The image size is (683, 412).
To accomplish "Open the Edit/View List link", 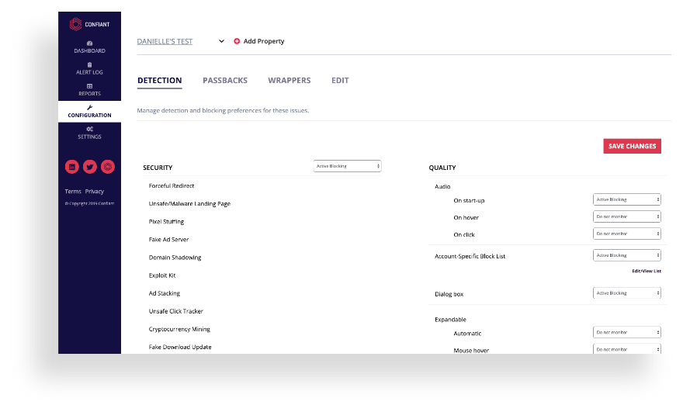I will point(646,271).
